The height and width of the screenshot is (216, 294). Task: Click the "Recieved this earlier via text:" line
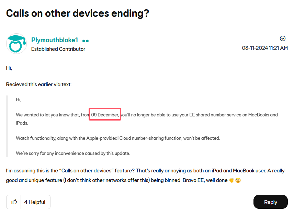pyautogui.click(x=39, y=84)
